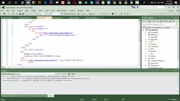Click the Open File folder icon

click(17, 14)
